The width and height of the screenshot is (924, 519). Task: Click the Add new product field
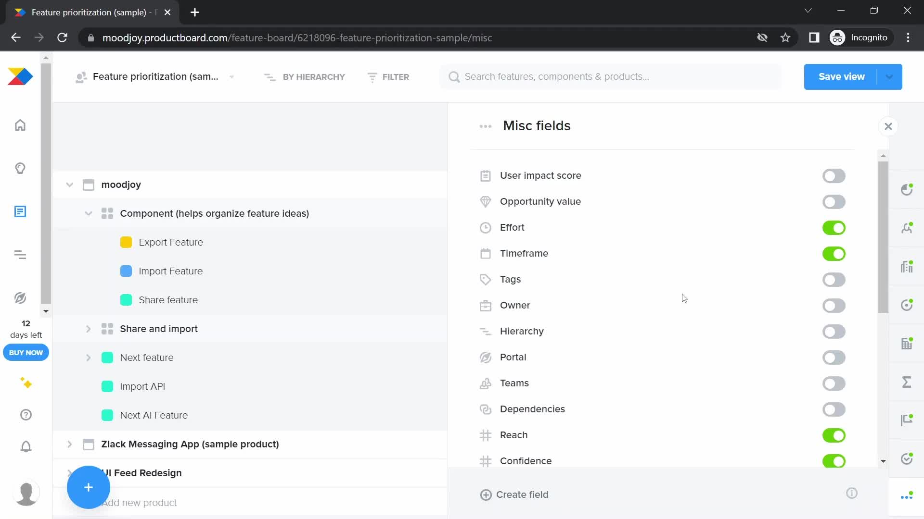pos(140,503)
